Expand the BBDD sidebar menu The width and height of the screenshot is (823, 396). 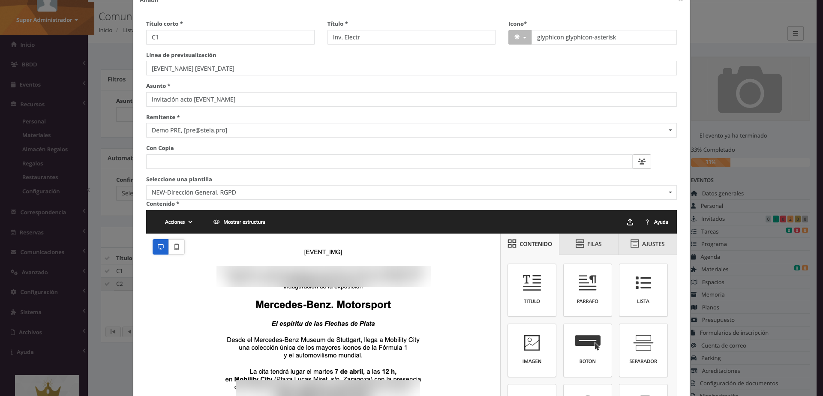[x=44, y=64]
